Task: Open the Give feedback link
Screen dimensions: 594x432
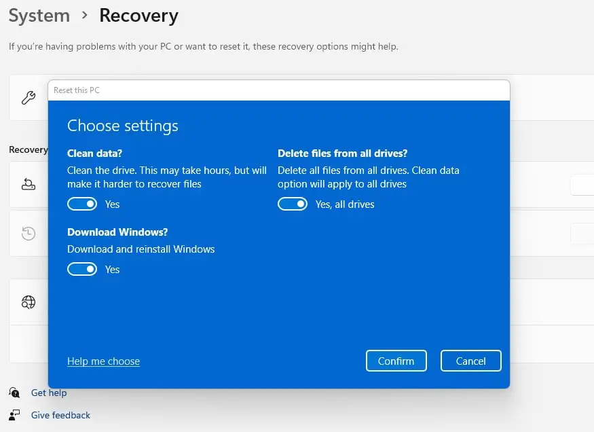Action: point(60,415)
